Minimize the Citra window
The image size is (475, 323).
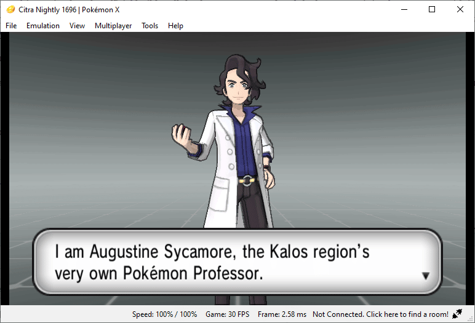click(404, 9)
